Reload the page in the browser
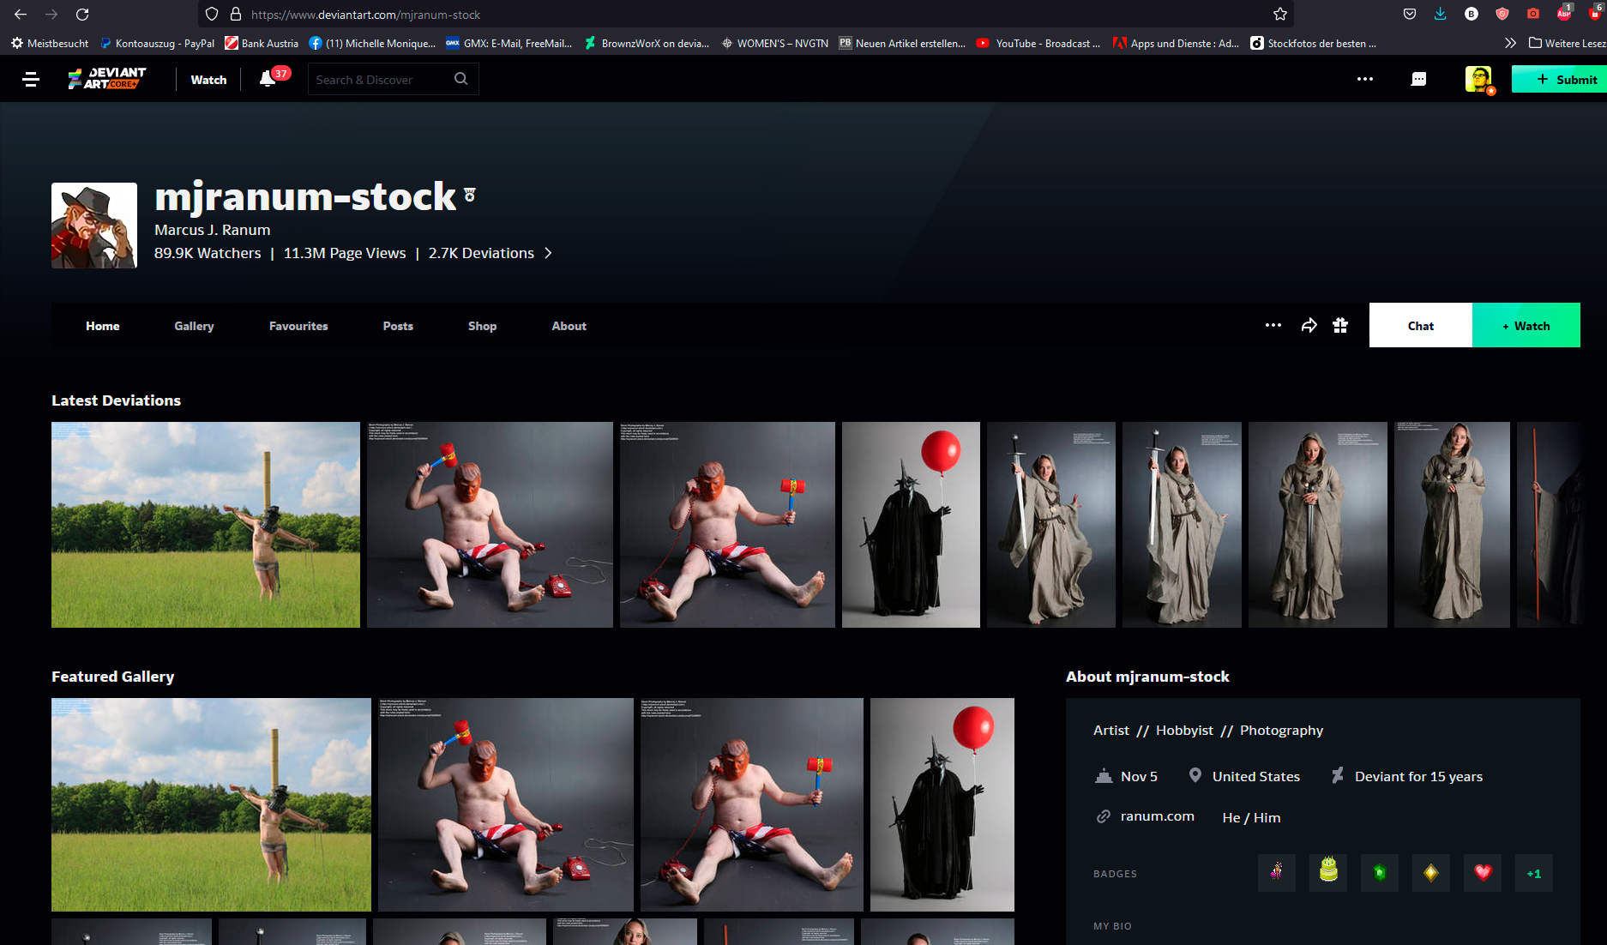1607x945 pixels. [x=82, y=14]
